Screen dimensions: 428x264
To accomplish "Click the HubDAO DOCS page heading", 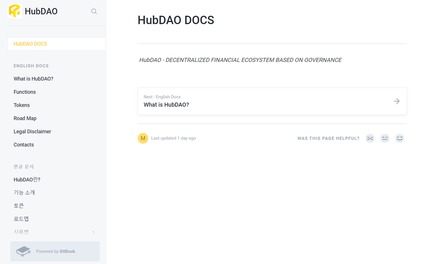I will (176, 20).
